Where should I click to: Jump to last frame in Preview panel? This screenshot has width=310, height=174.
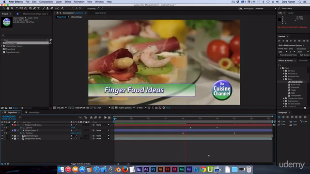(295, 41)
